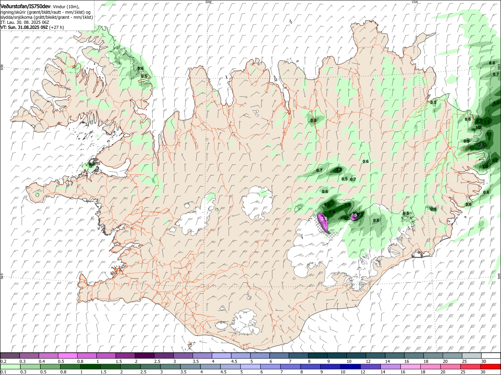The height and width of the screenshot is (375, 501).
Task: Click the lightest green 0.1 rain legend swatch
Action: pyautogui.click(x=10, y=367)
